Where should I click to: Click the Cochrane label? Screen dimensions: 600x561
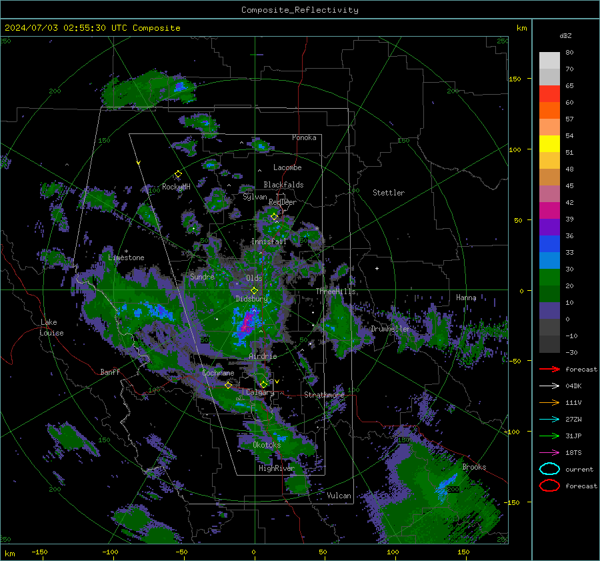coord(218,373)
